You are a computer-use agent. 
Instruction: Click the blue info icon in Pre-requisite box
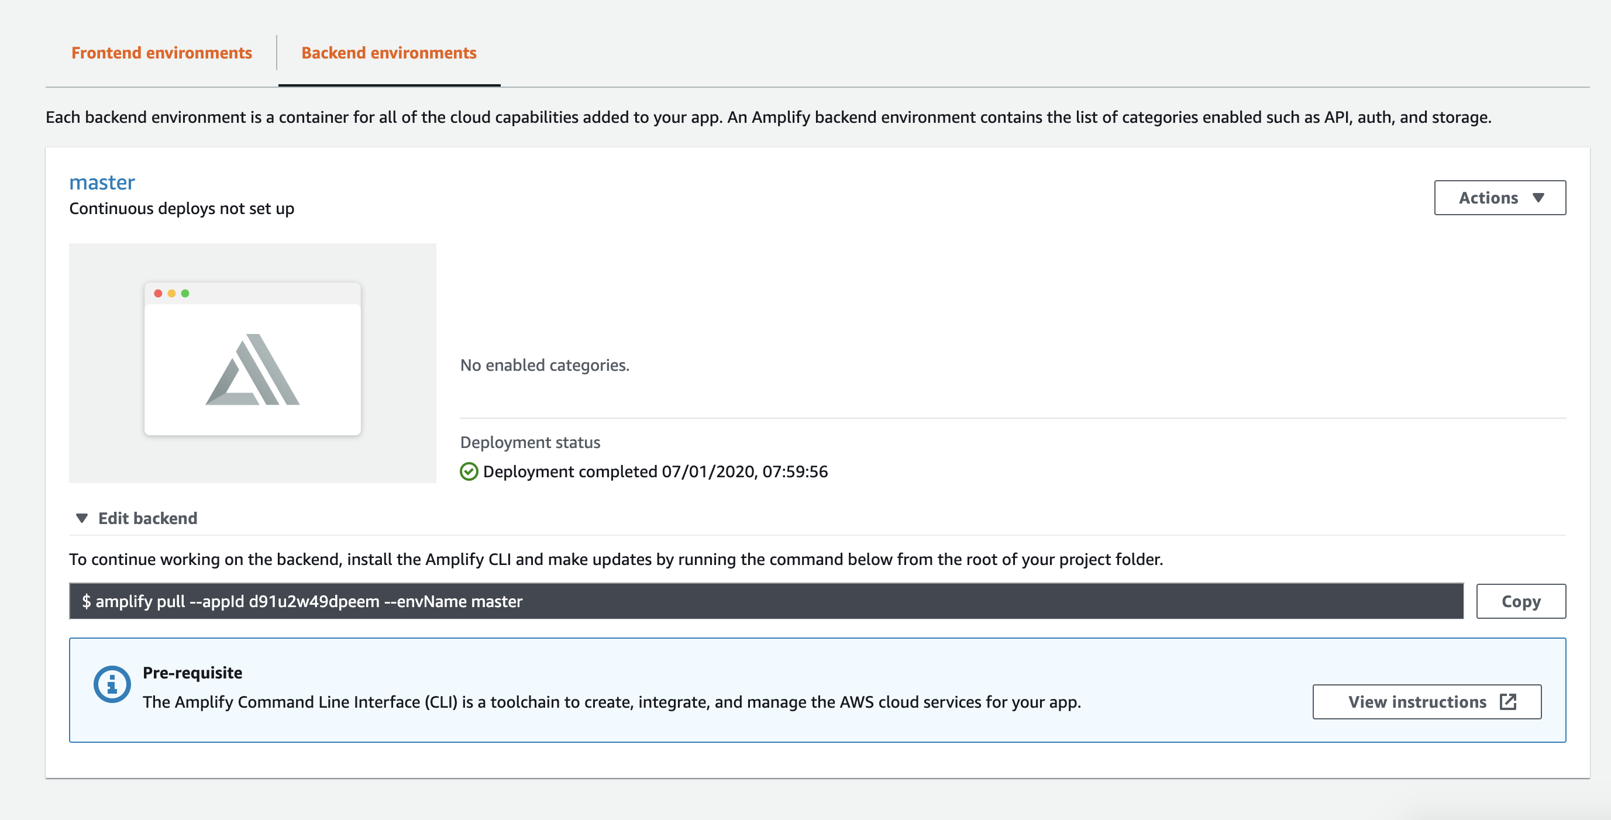pos(112,684)
